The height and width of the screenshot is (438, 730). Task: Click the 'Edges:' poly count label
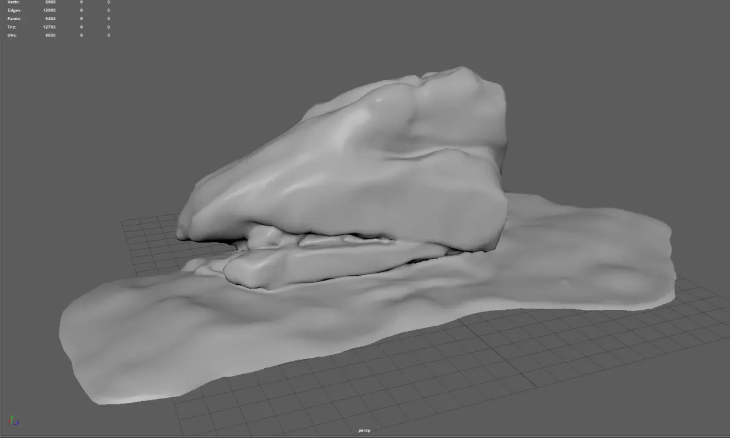coord(15,10)
